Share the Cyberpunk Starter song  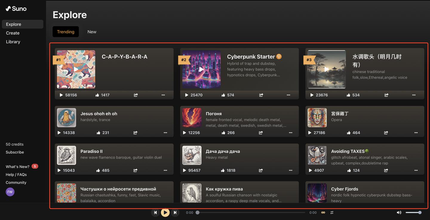pyautogui.click(x=261, y=95)
